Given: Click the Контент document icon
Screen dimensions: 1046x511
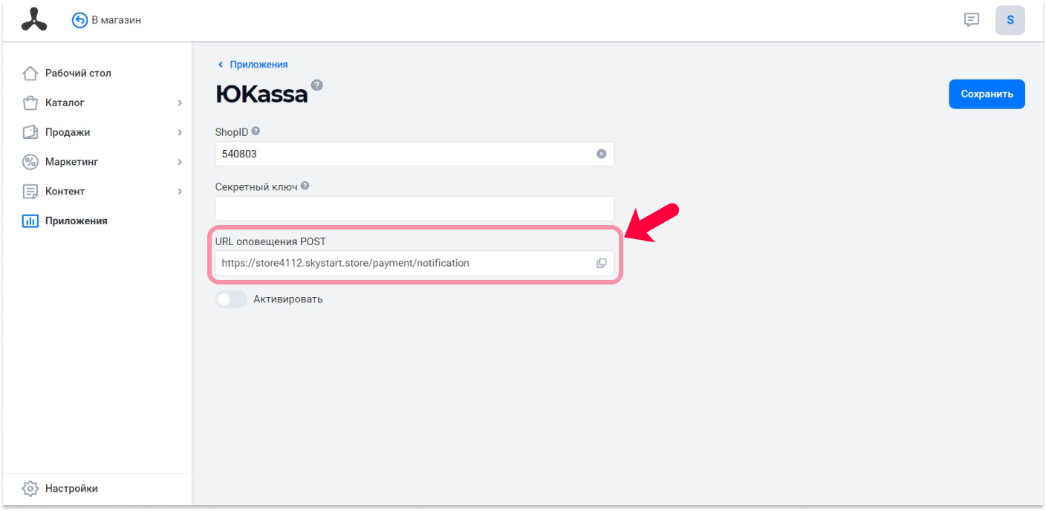Looking at the screenshot, I should pos(30,192).
